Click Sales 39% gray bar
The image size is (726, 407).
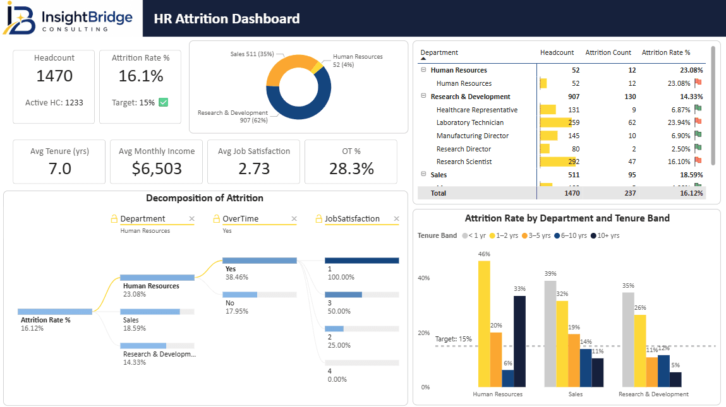(x=550, y=334)
